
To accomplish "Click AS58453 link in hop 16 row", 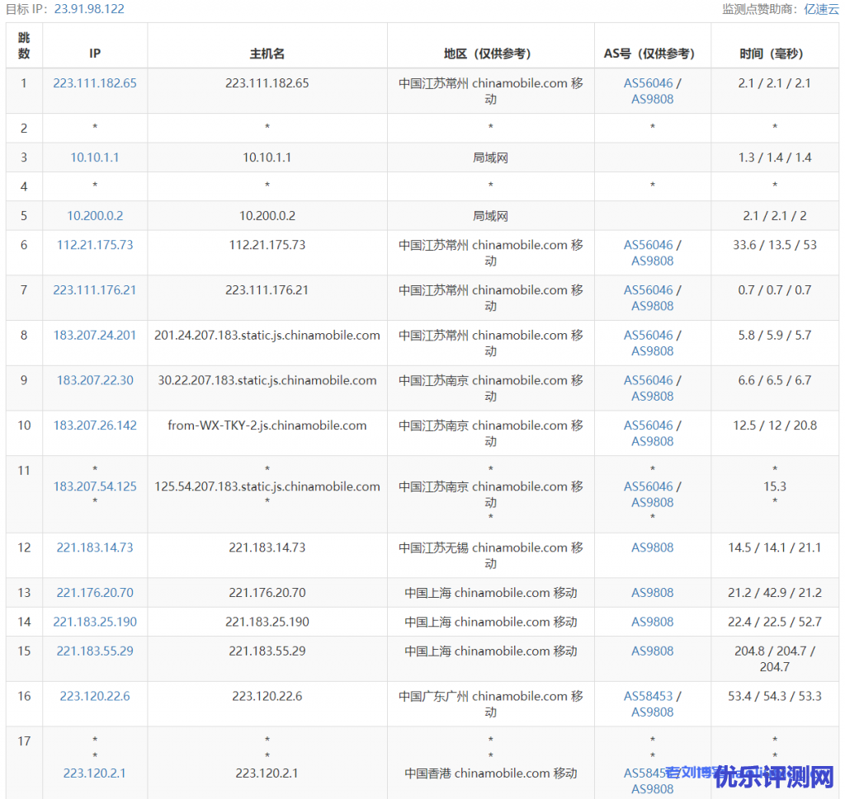I will pos(648,697).
